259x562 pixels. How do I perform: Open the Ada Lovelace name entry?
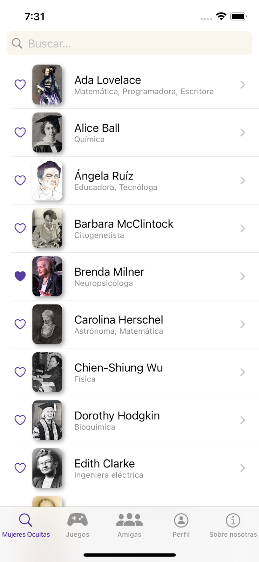[x=108, y=80]
